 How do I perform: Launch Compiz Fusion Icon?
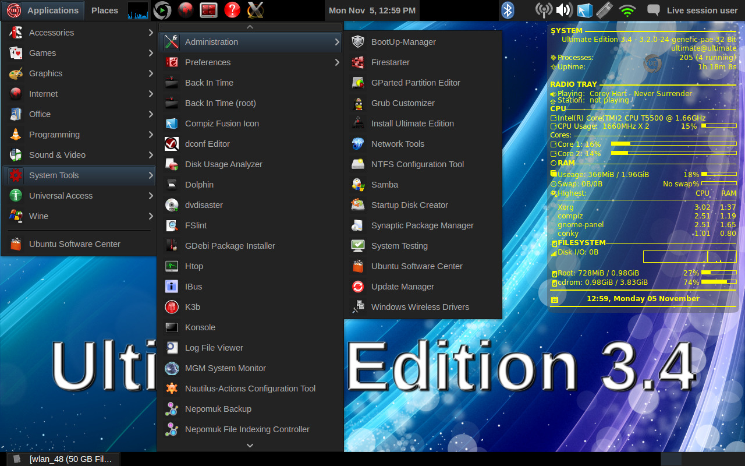pyautogui.click(x=250, y=123)
